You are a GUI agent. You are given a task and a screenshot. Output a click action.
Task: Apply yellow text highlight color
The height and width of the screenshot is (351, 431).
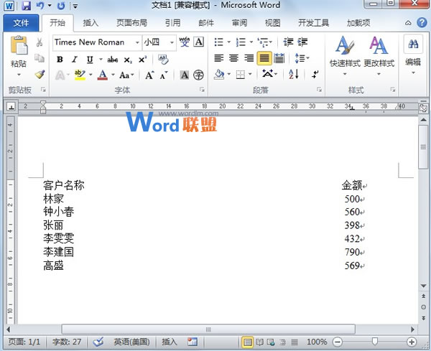pos(80,75)
